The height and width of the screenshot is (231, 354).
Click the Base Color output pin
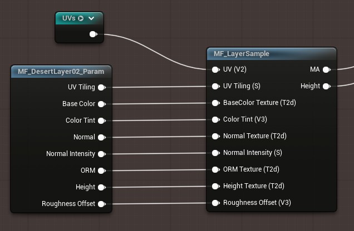(x=102, y=104)
